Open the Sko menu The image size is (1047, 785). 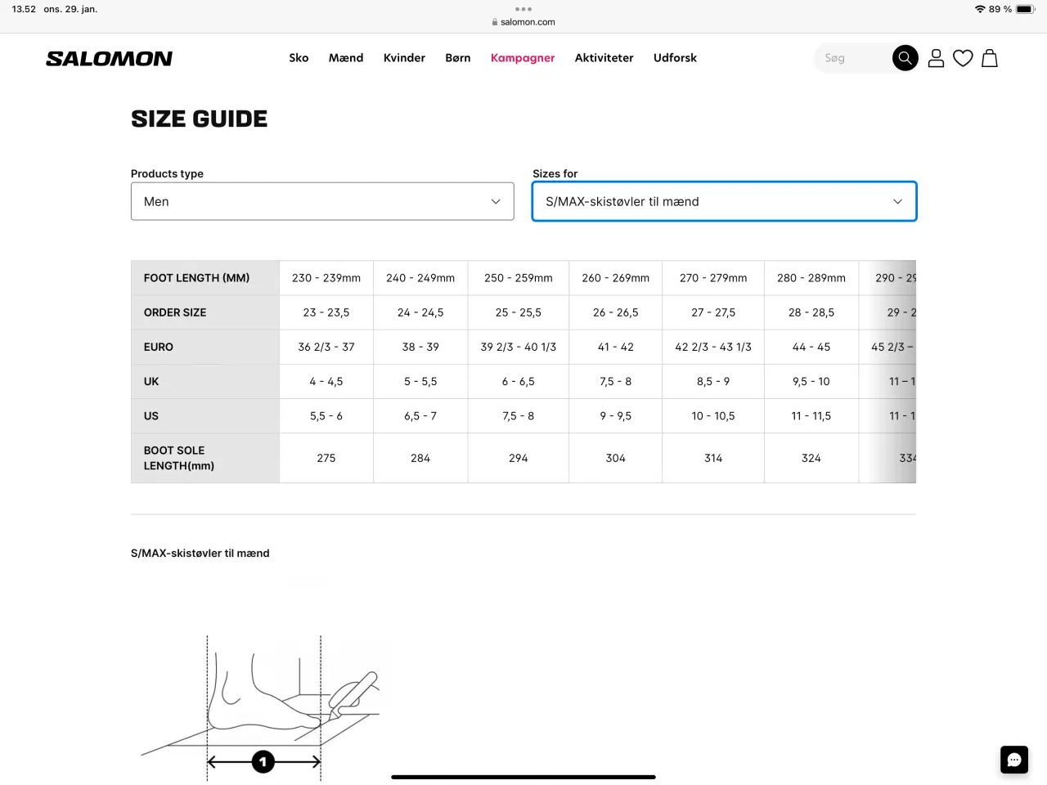299,58
